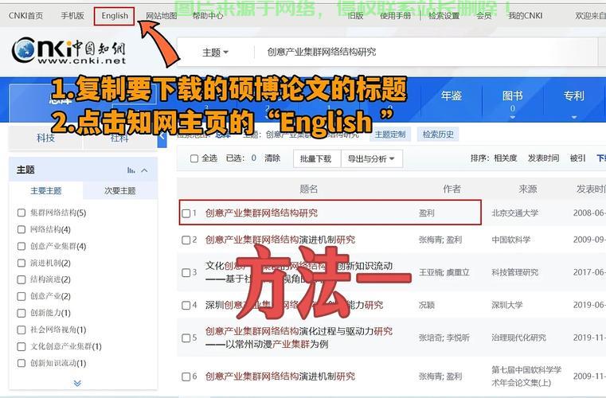Tick the 创新知识流动(1) filter
The image size is (606, 398).
coord(22,363)
